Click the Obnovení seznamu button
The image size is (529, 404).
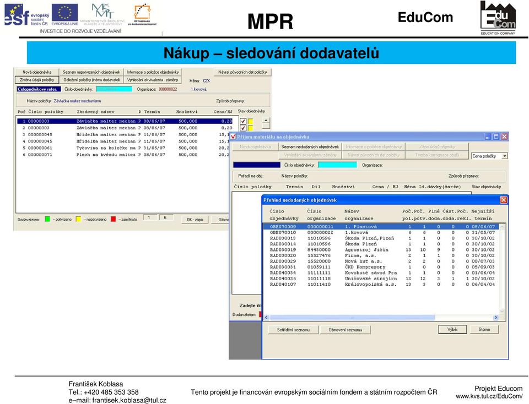pyautogui.click(x=345, y=330)
